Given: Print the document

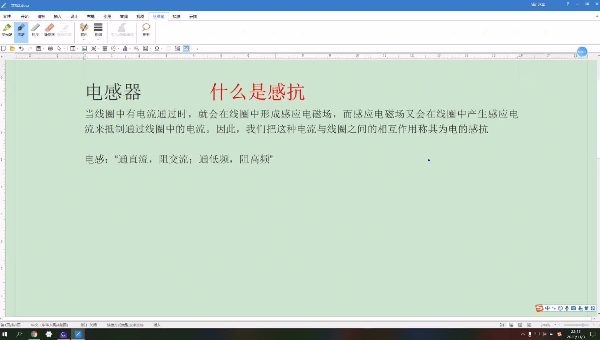Looking at the screenshot, I should point(50,48).
